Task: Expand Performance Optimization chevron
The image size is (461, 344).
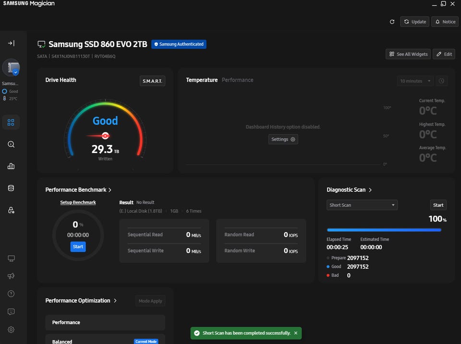Action: [115, 301]
